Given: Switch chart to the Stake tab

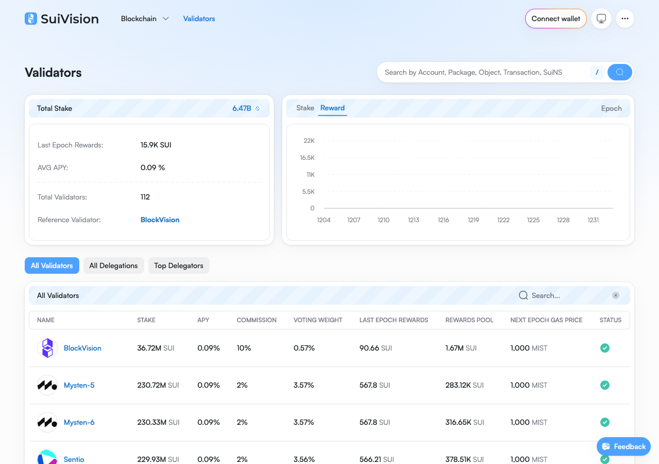Looking at the screenshot, I should click(305, 108).
